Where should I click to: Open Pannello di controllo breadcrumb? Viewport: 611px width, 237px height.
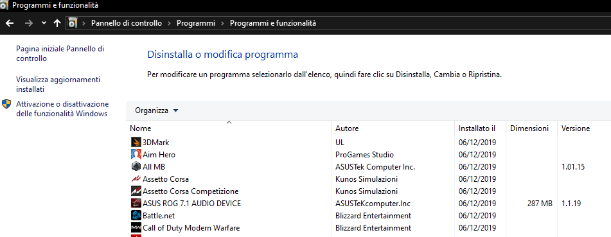coord(127,23)
